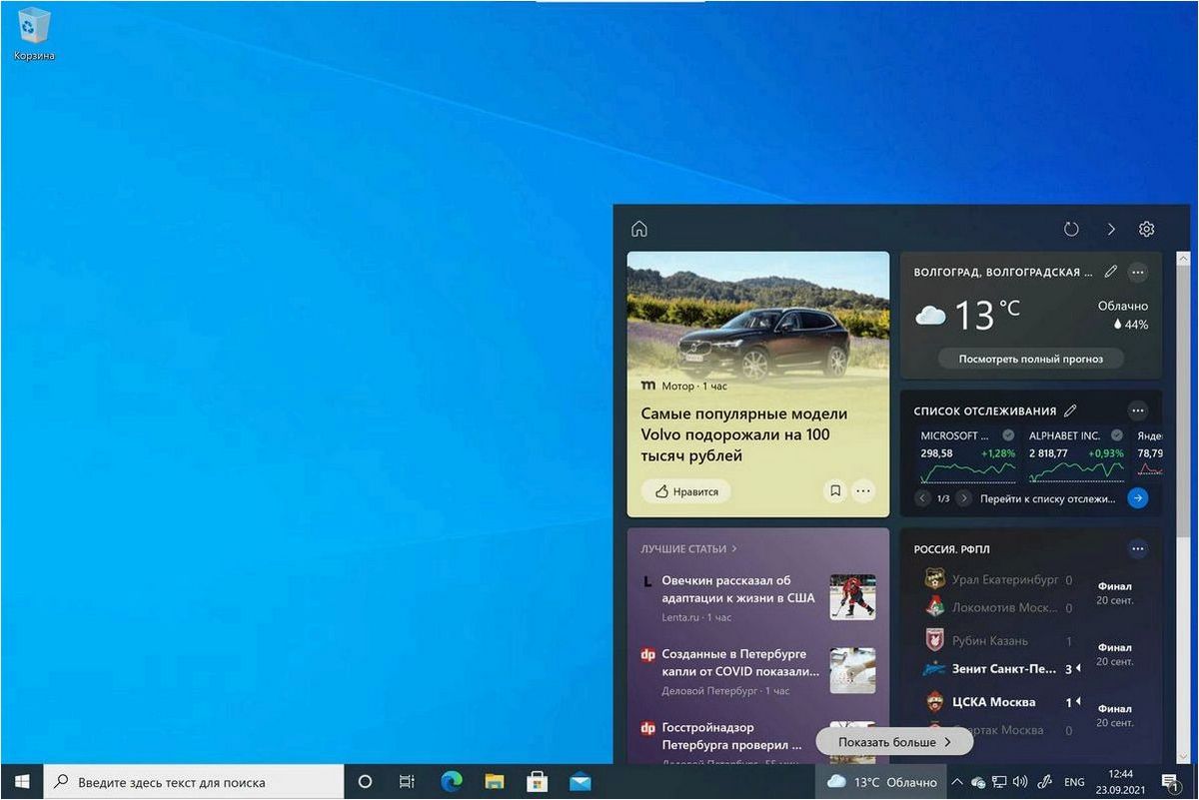Bookmark the Volvo article

pyautogui.click(x=834, y=490)
